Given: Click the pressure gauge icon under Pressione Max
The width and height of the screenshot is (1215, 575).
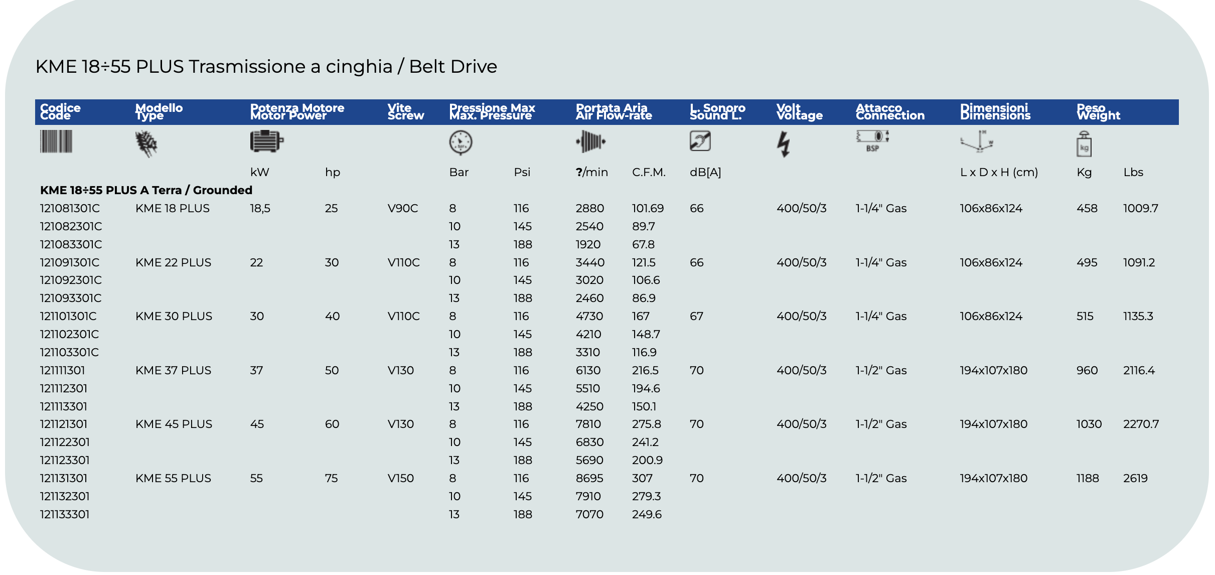Looking at the screenshot, I should (460, 142).
